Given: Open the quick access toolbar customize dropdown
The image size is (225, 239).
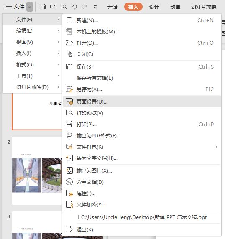Looking at the screenshot, I should click(x=95, y=7).
